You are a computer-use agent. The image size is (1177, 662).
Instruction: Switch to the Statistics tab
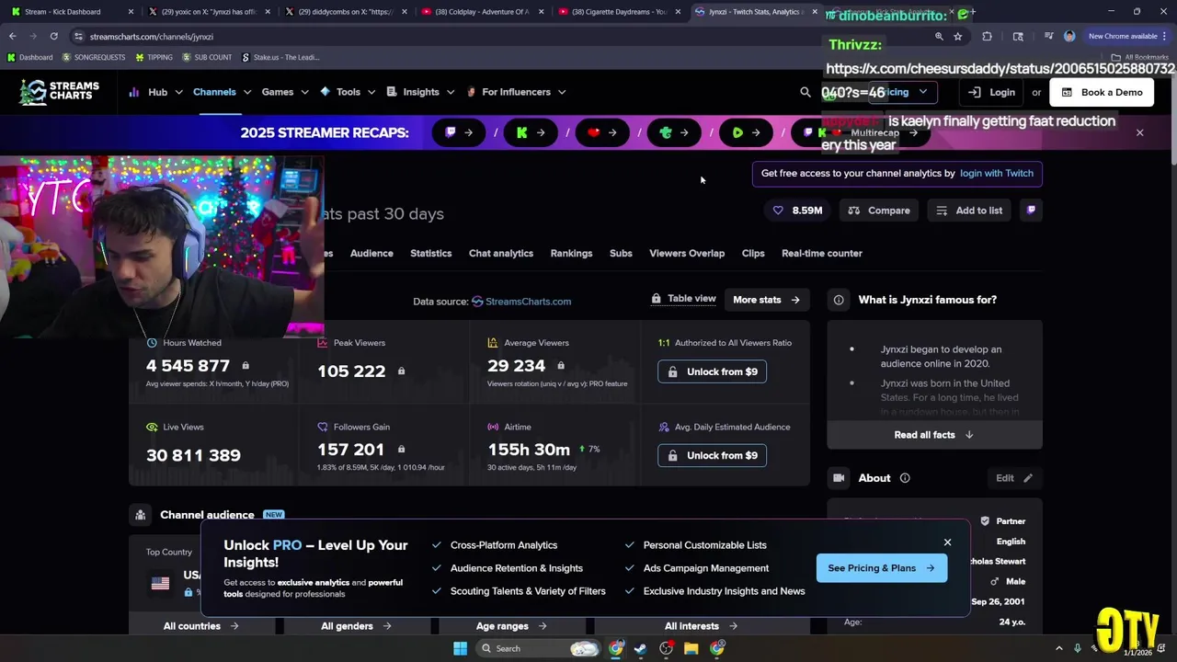[x=430, y=253]
